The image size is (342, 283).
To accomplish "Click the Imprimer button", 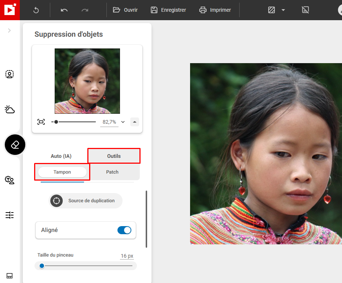I will 215,10.
